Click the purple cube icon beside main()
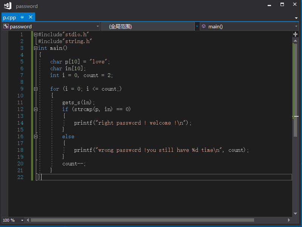302x227 pixels. [x=204, y=26]
